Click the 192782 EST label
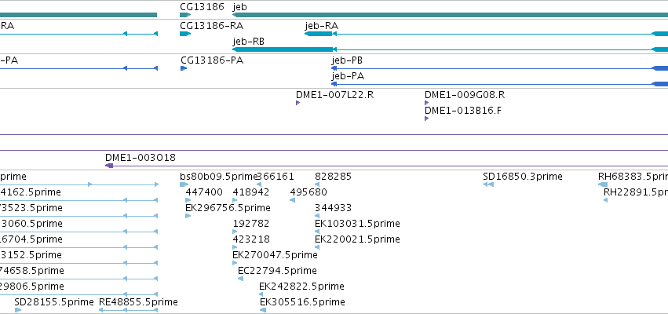This screenshot has width=668, height=314. coord(251,224)
